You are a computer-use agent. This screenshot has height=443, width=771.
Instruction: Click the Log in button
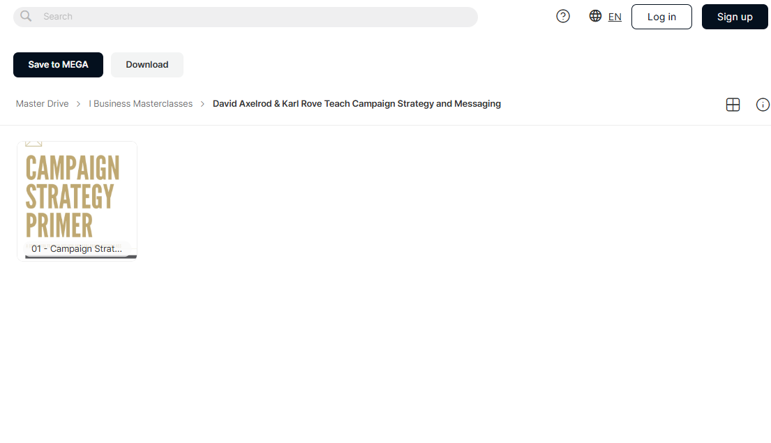[x=661, y=17]
